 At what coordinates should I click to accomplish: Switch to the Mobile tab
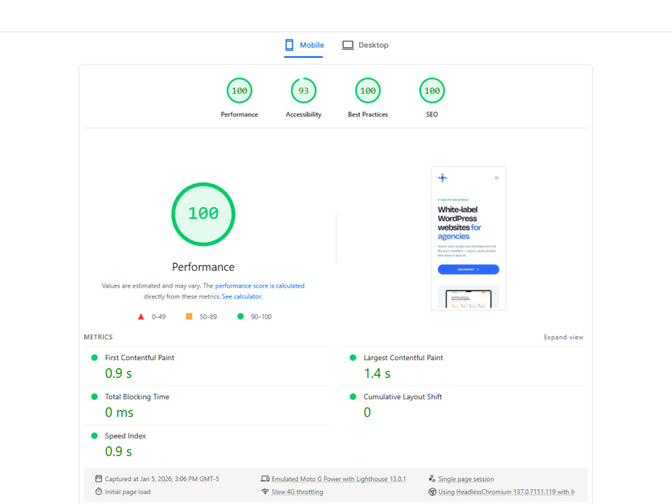click(304, 45)
